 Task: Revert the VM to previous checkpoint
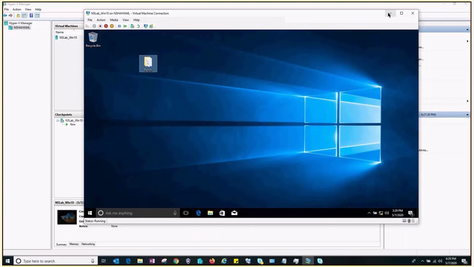[138, 26]
